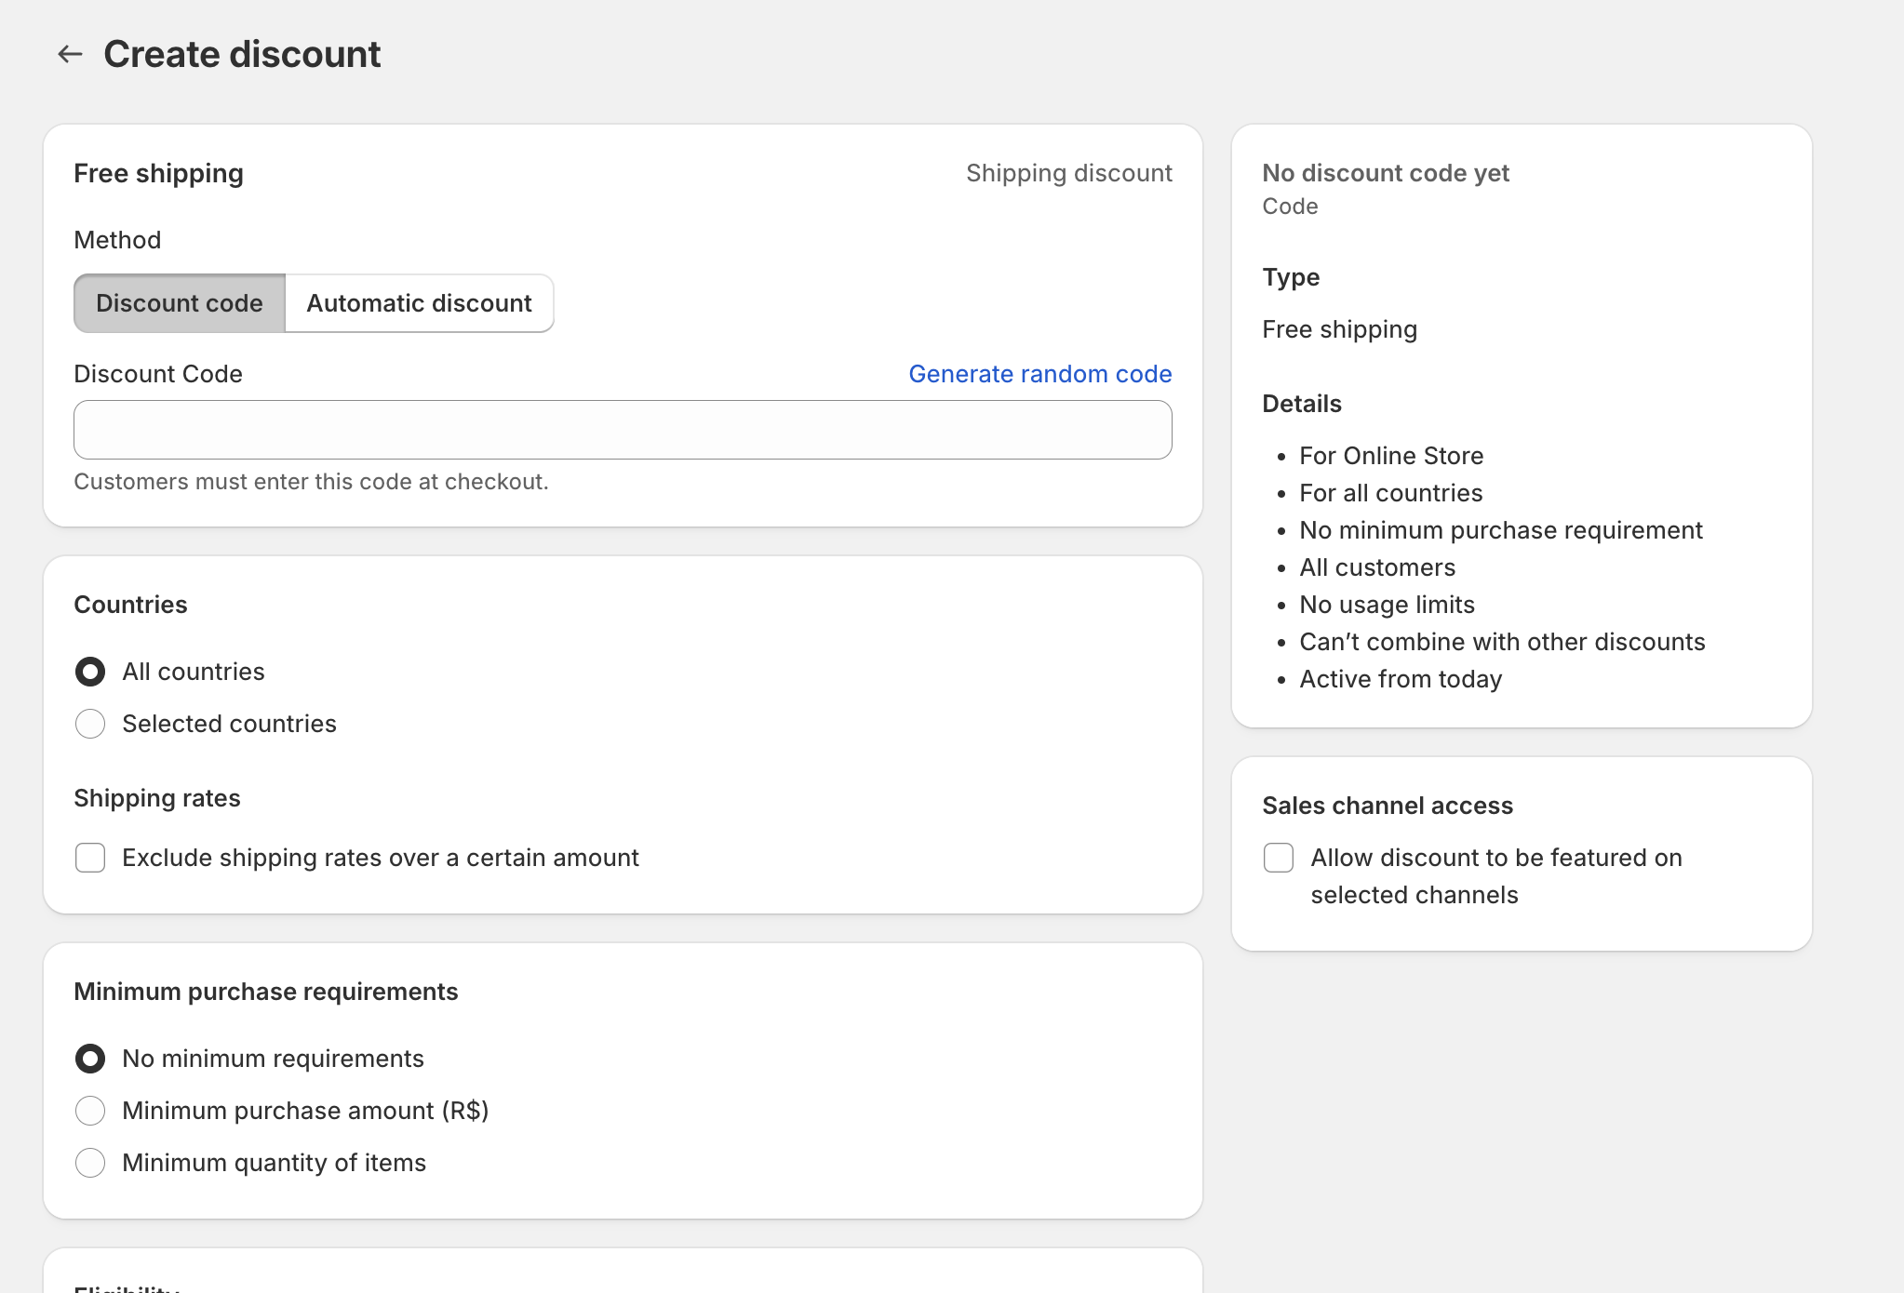Screen dimensions: 1904x1293
Task: Select the Discount code method
Action: coord(180,303)
